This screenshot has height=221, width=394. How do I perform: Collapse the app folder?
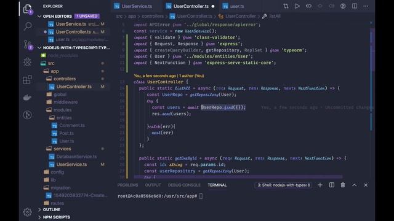click(55, 71)
